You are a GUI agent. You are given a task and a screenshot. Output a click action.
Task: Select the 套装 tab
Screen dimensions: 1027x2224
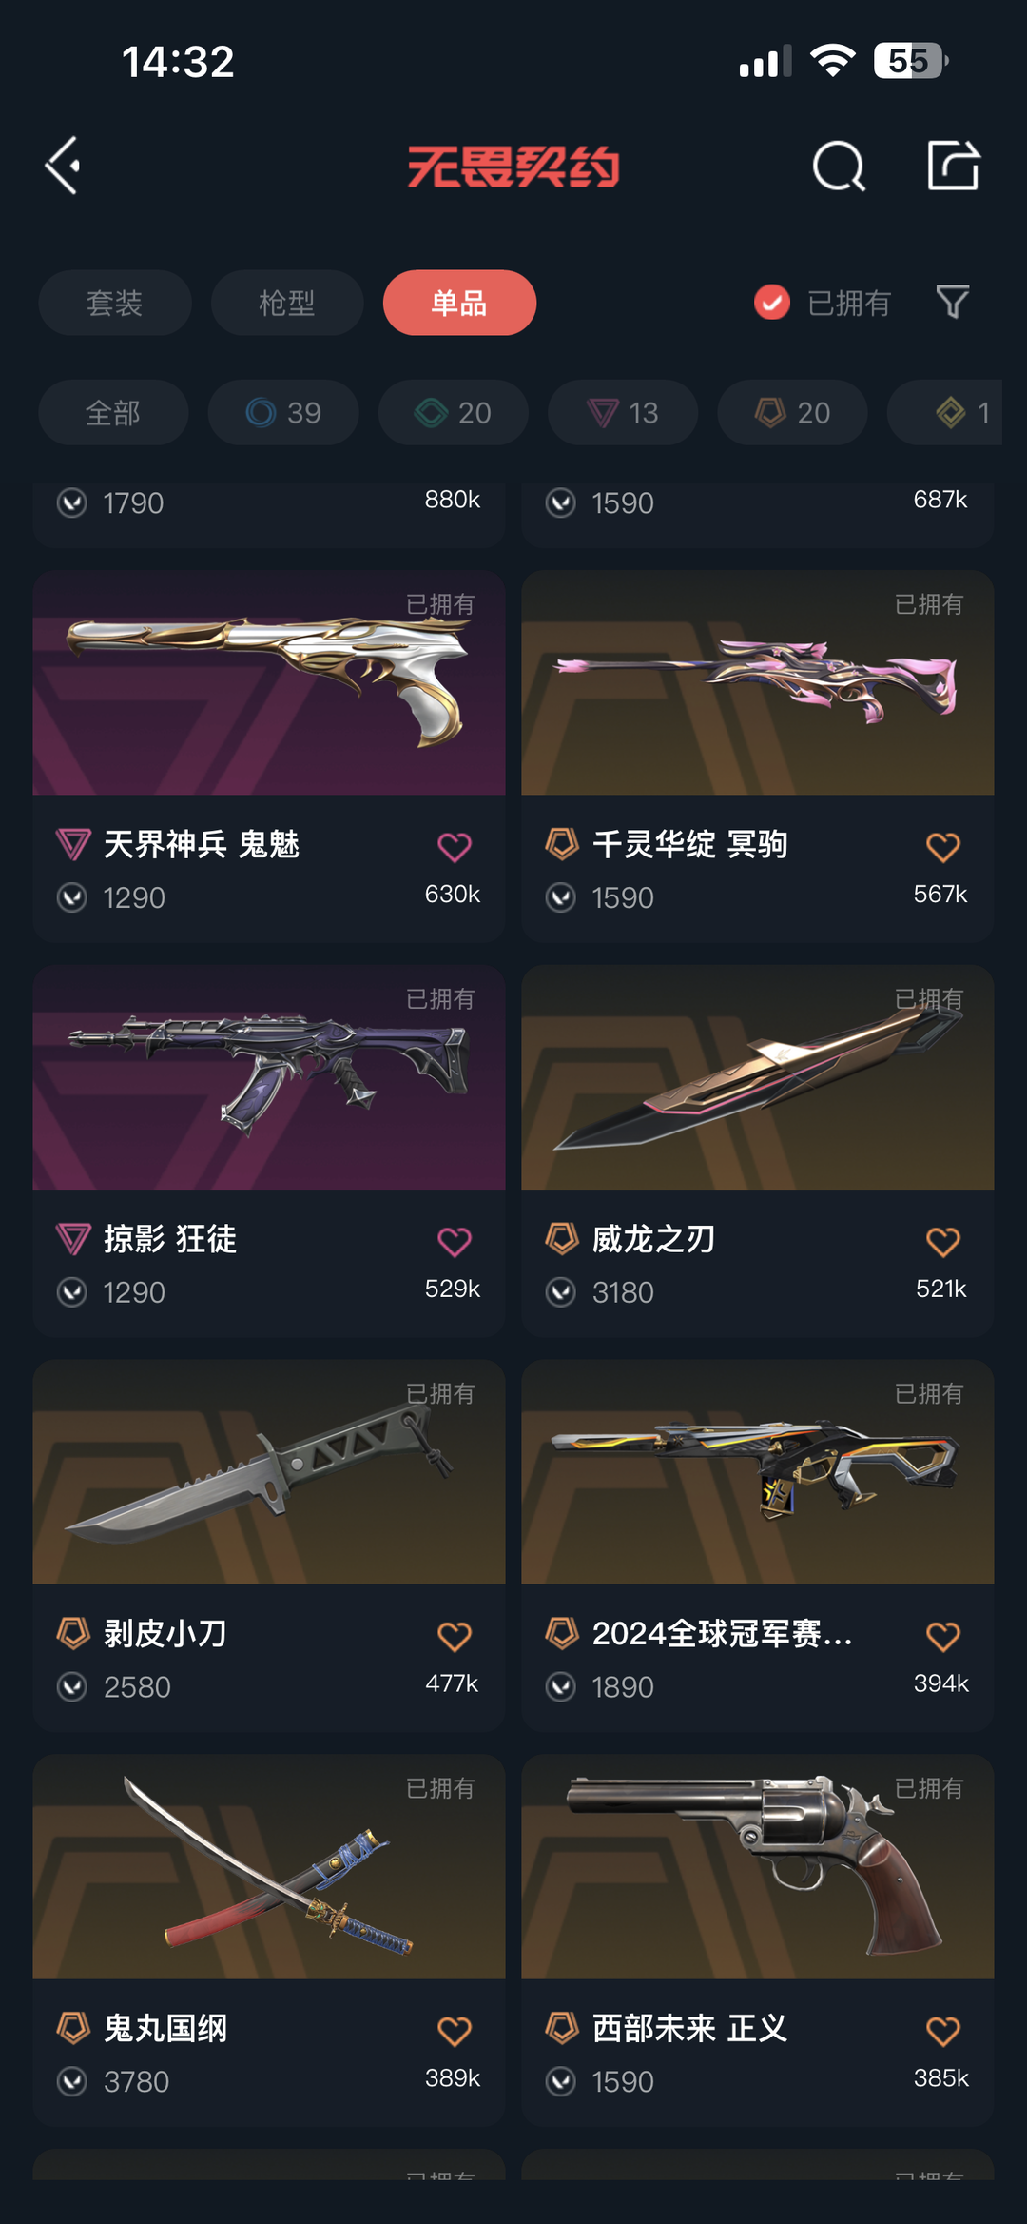pyautogui.click(x=115, y=303)
